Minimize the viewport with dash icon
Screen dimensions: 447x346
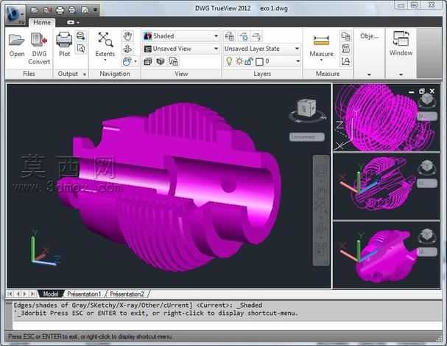(411, 91)
